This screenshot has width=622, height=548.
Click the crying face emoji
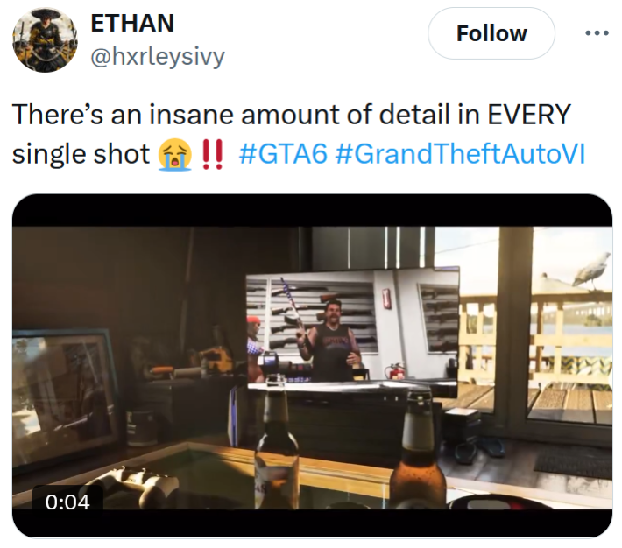pos(175,155)
